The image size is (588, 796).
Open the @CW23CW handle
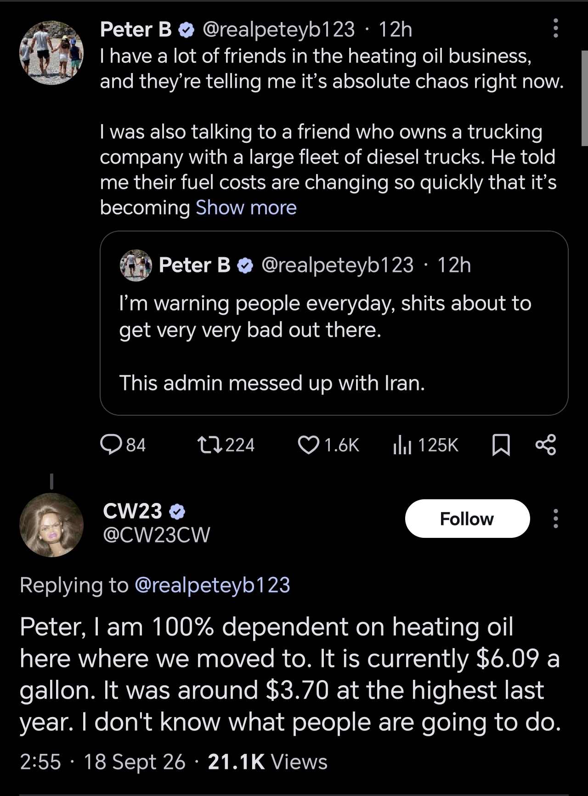(157, 535)
